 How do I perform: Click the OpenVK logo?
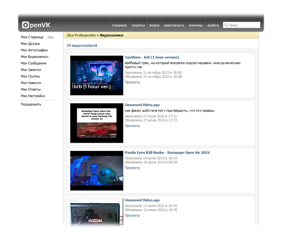point(36,25)
